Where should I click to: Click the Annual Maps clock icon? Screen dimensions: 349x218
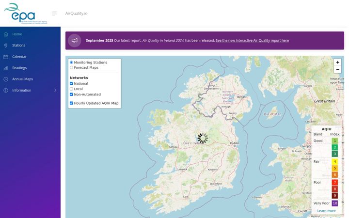tap(6, 79)
